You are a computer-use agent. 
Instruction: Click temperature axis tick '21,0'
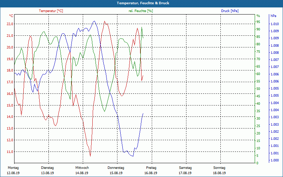[x=10, y=36]
